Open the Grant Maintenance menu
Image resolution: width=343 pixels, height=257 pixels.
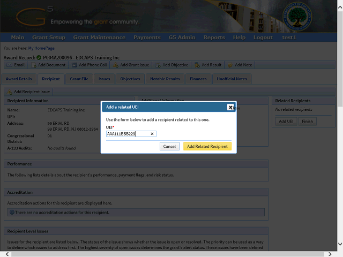pyautogui.click(x=99, y=37)
